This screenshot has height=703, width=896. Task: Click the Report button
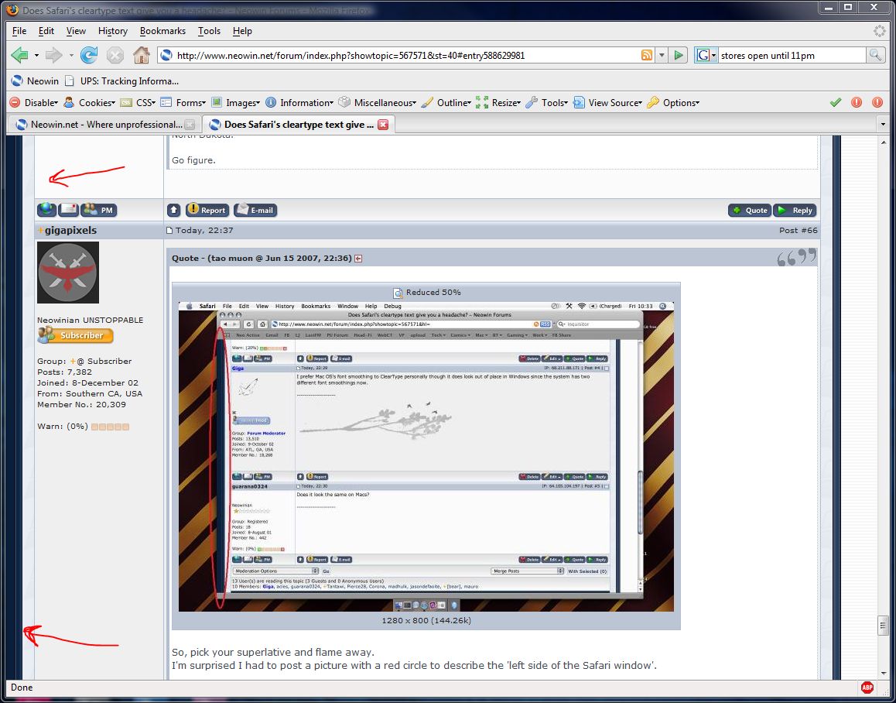[x=207, y=210]
